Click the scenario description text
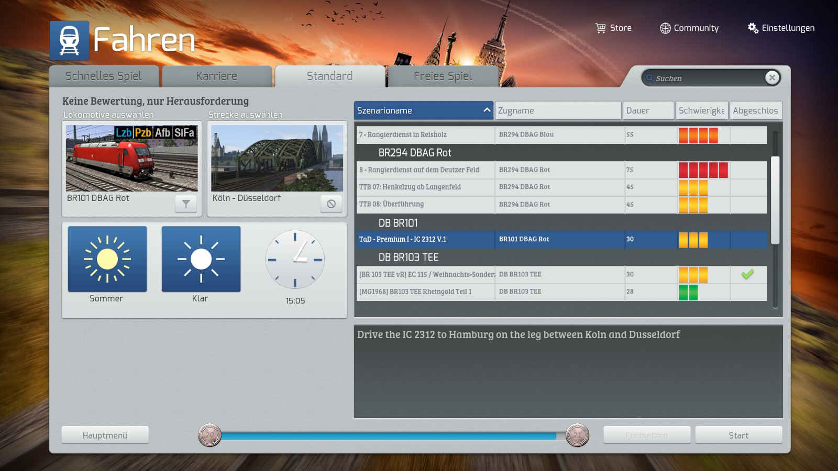The width and height of the screenshot is (838, 471). pos(519,335)
